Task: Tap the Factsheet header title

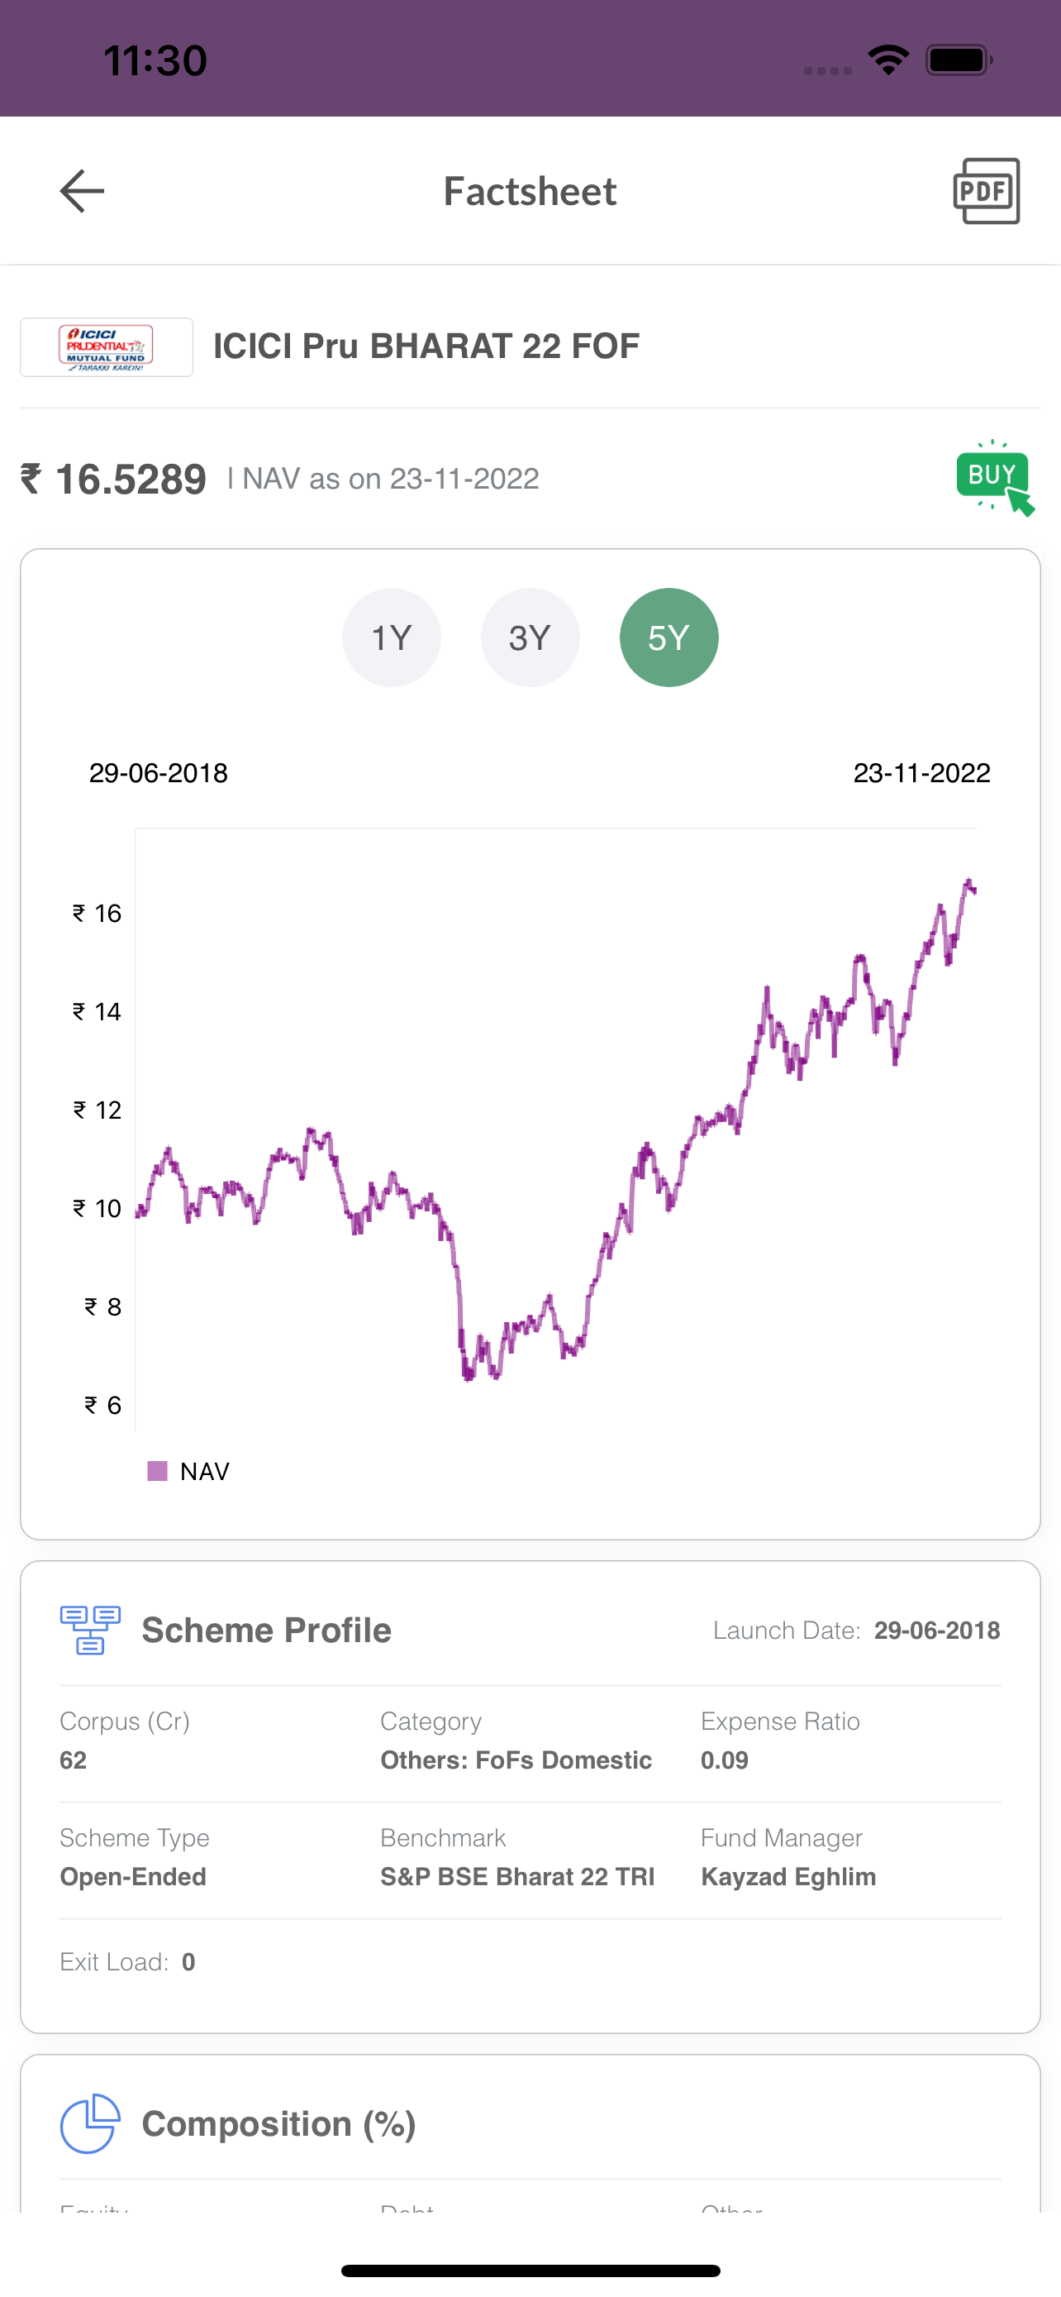Action: (x=530, y=191)
